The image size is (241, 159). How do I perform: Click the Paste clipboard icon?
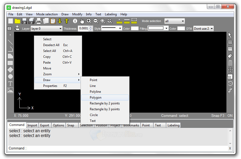[x=53, y=21]
